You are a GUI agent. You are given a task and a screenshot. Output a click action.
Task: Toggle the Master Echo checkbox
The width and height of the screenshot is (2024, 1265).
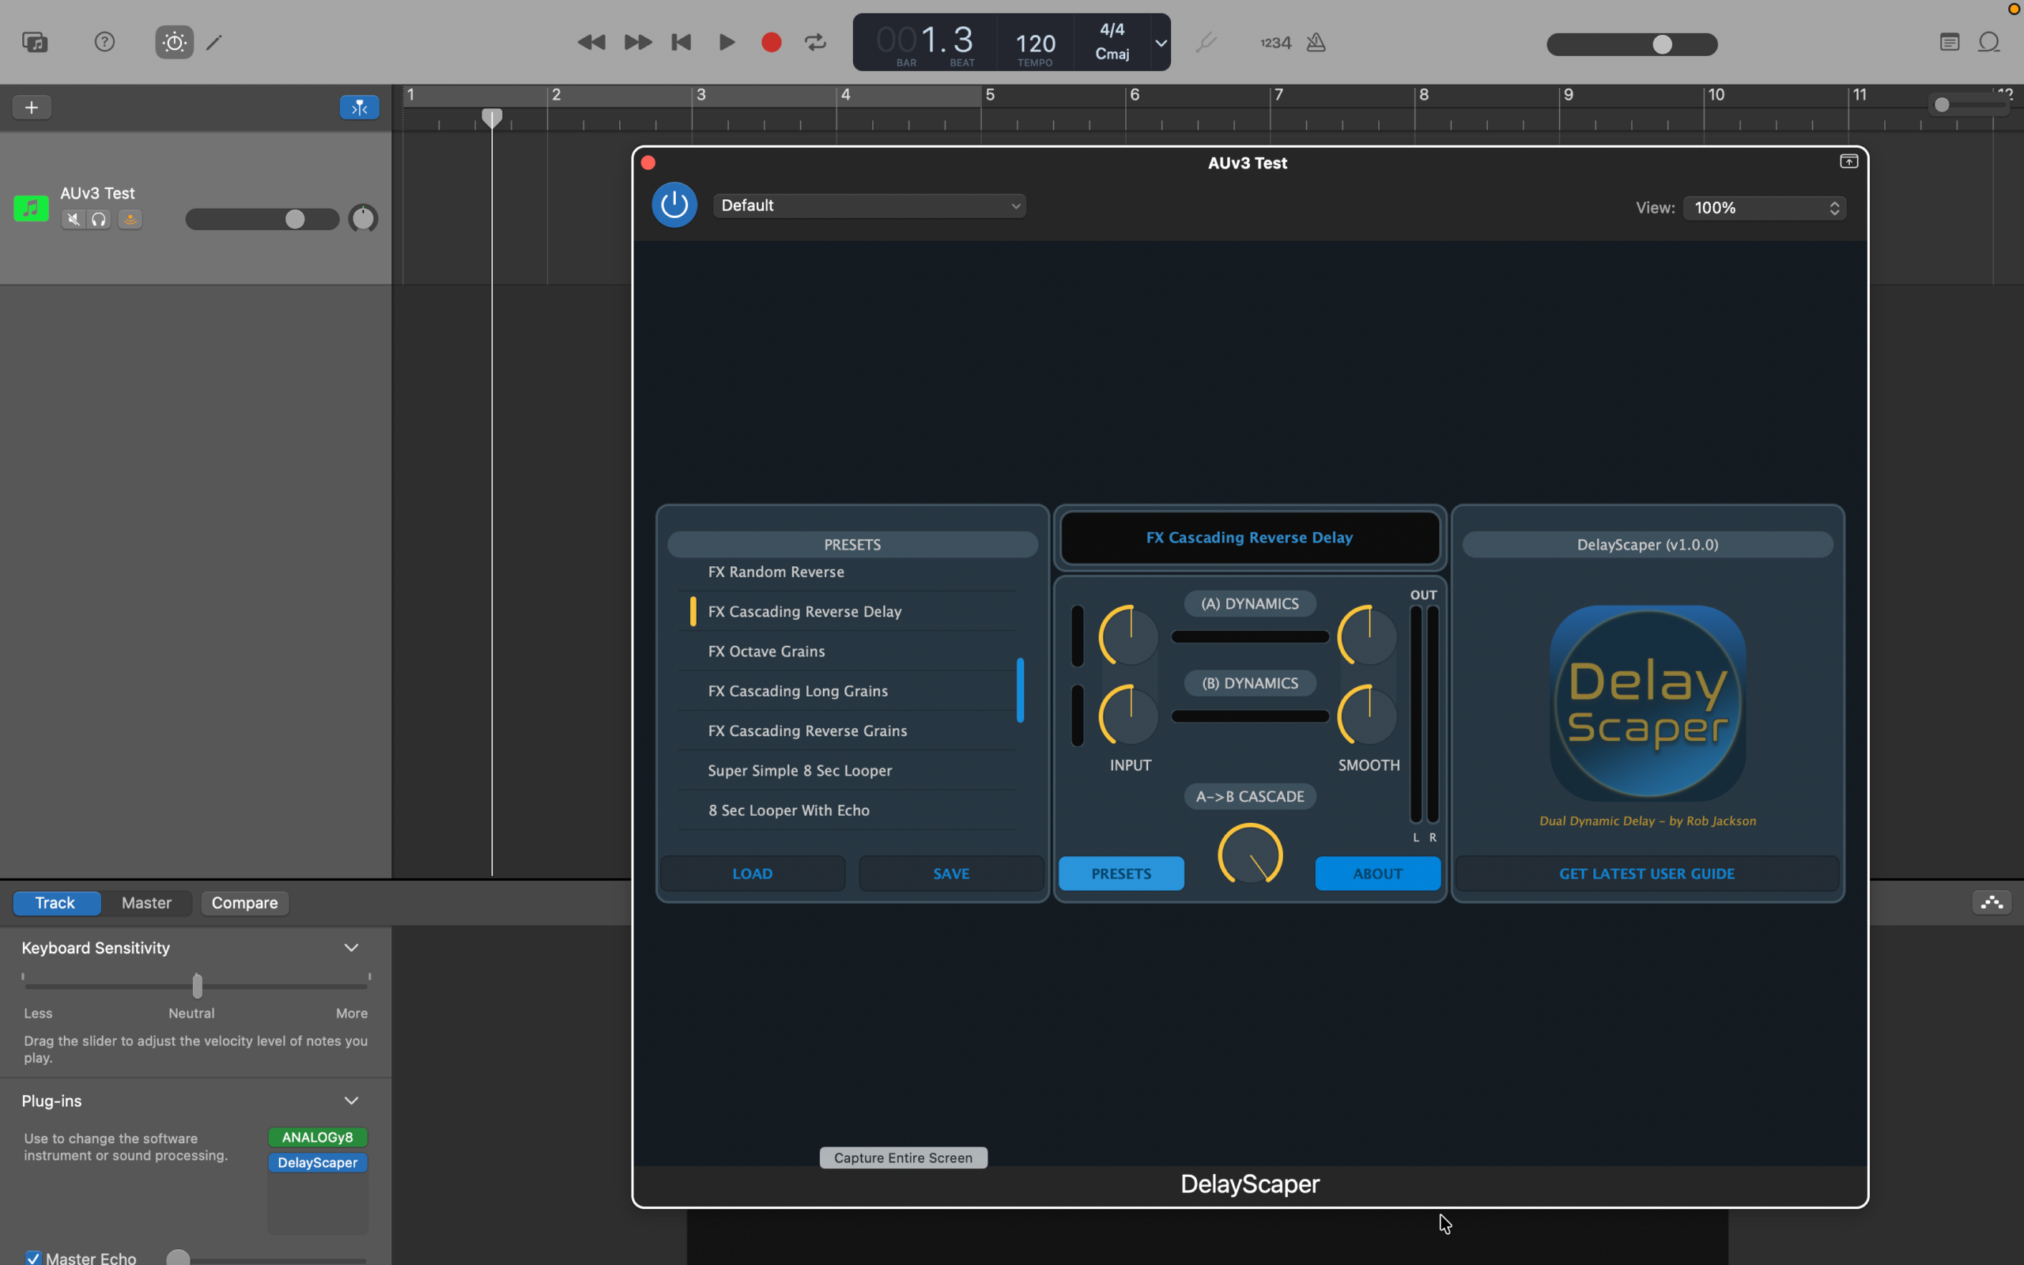click(32, 1257)
